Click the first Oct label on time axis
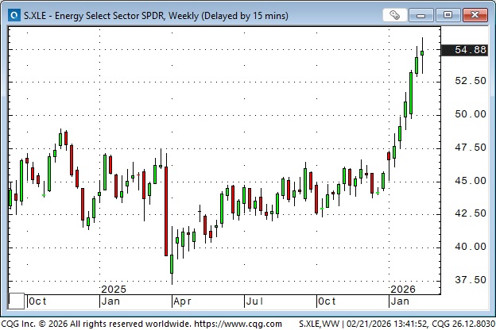496x330 pixels. 37,301
